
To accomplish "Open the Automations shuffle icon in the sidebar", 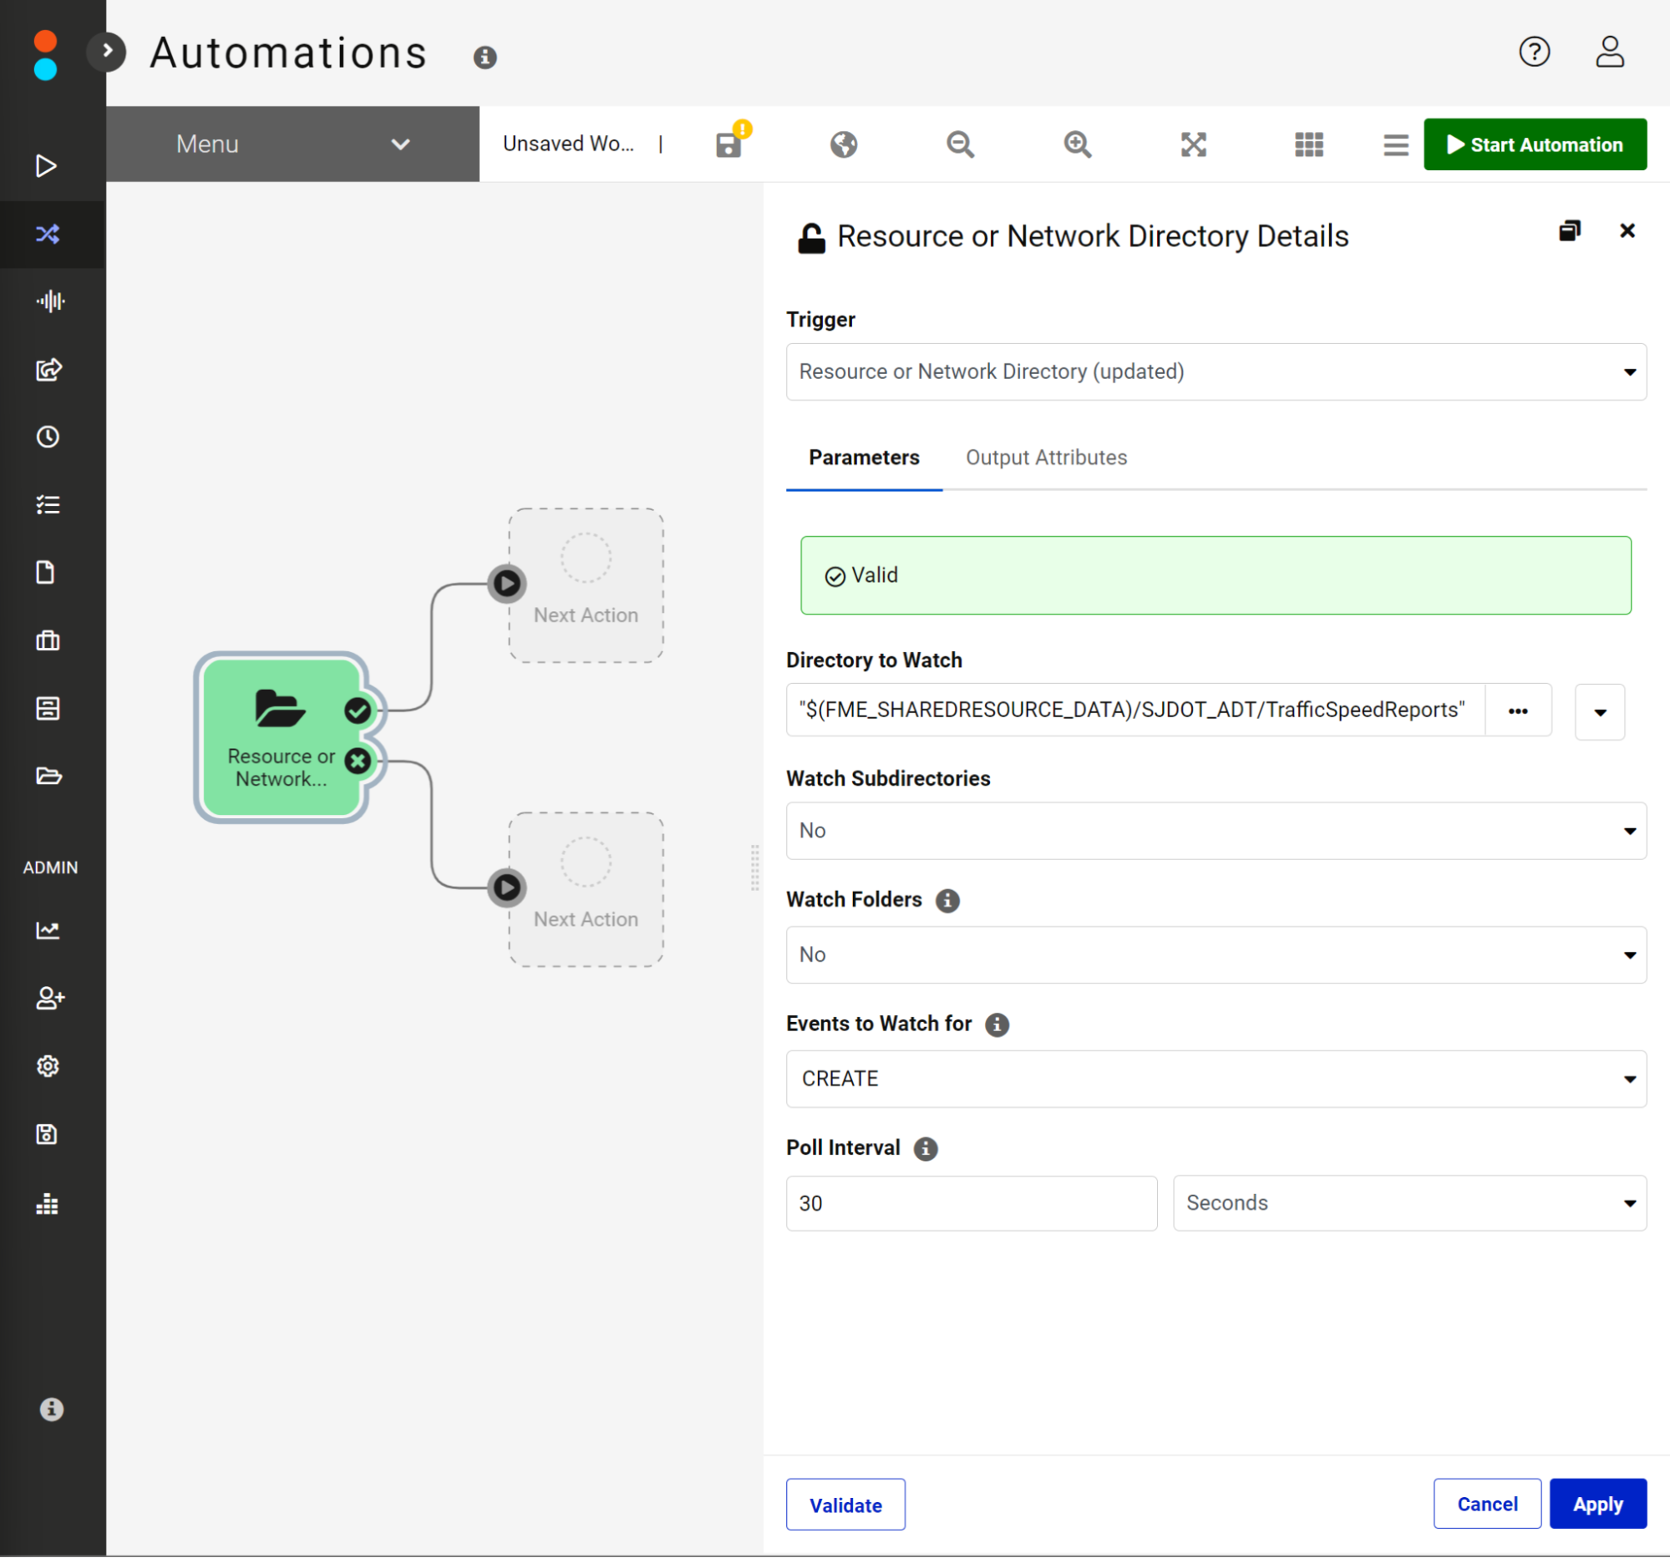I will point(48,235).
